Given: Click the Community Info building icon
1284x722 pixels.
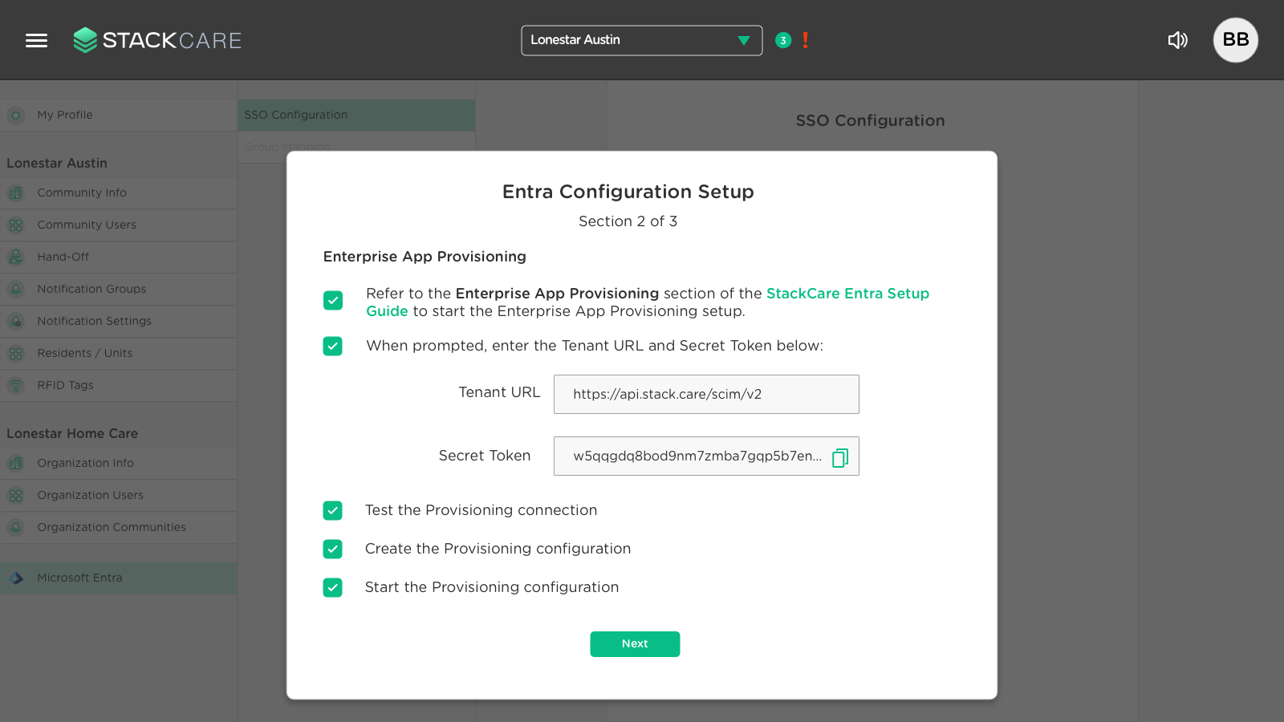Looking at the screenshot, I should [16, 193].
